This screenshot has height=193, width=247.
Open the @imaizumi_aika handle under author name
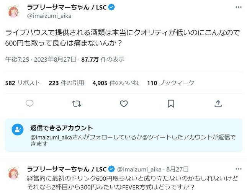[x=49, y=16]
